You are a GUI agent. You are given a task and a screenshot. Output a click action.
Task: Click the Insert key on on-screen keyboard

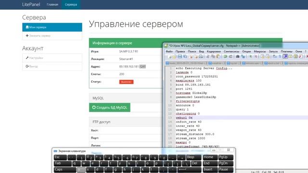[x=210, y=170]
